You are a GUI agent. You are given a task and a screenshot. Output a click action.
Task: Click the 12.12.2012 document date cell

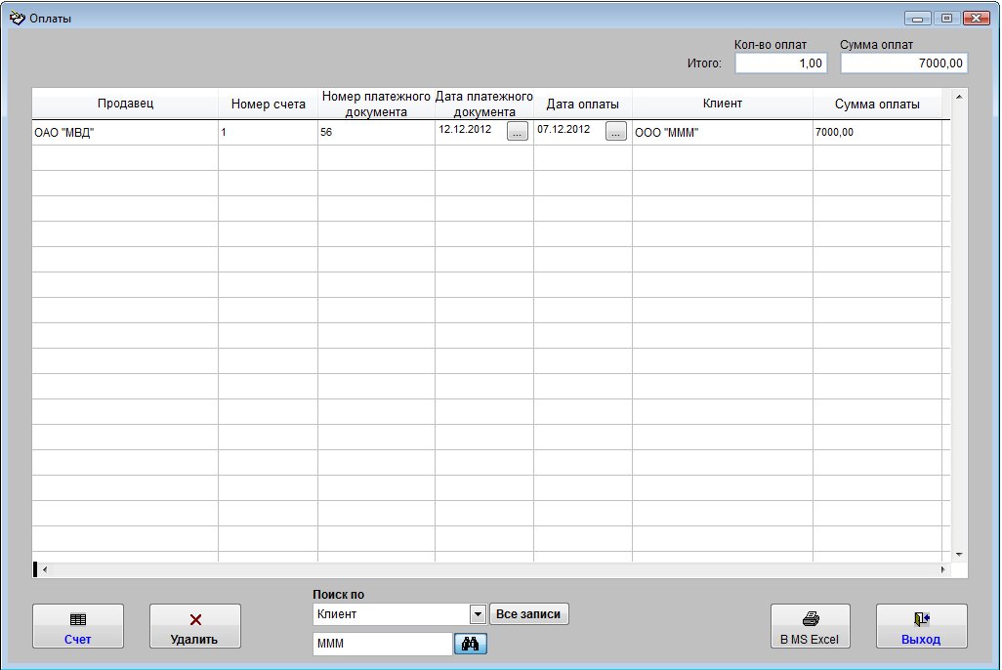pyautogui.click(x=471, y=130)
